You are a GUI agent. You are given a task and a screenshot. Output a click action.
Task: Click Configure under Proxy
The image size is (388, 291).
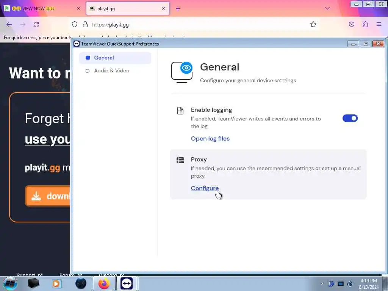[205, 188]
